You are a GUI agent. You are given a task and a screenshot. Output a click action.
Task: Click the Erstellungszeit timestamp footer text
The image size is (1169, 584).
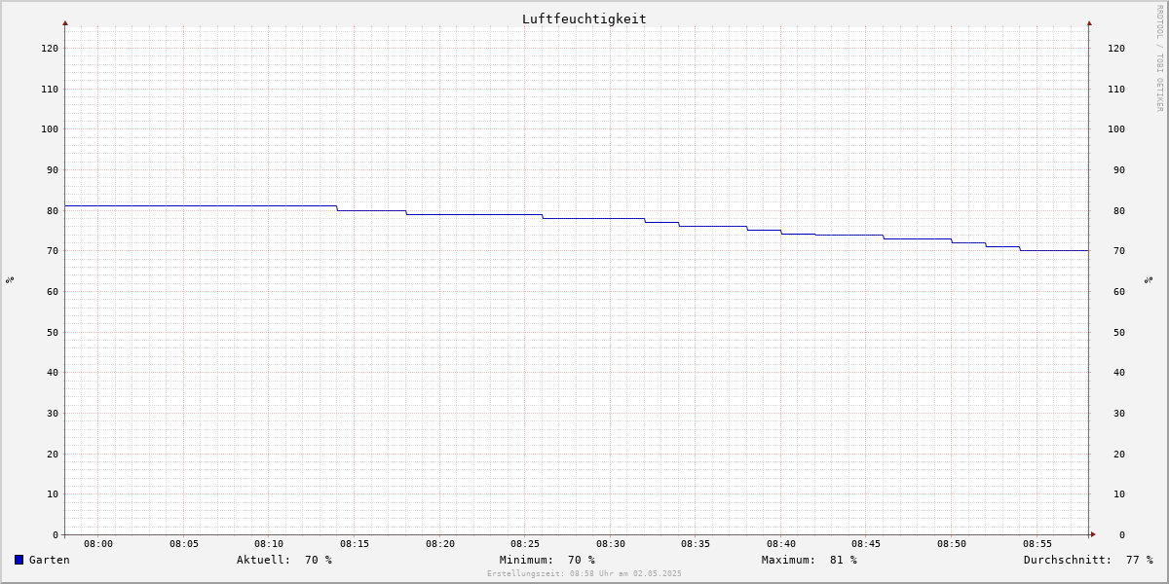[584, 573]
